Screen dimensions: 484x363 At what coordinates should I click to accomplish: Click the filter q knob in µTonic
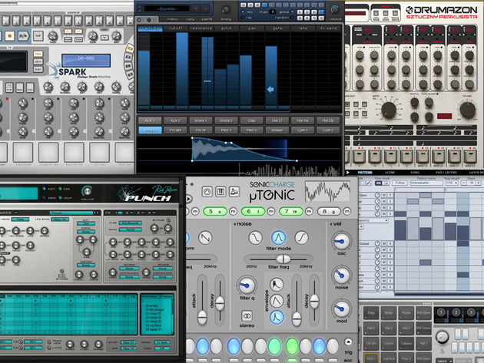coord(247,285)
